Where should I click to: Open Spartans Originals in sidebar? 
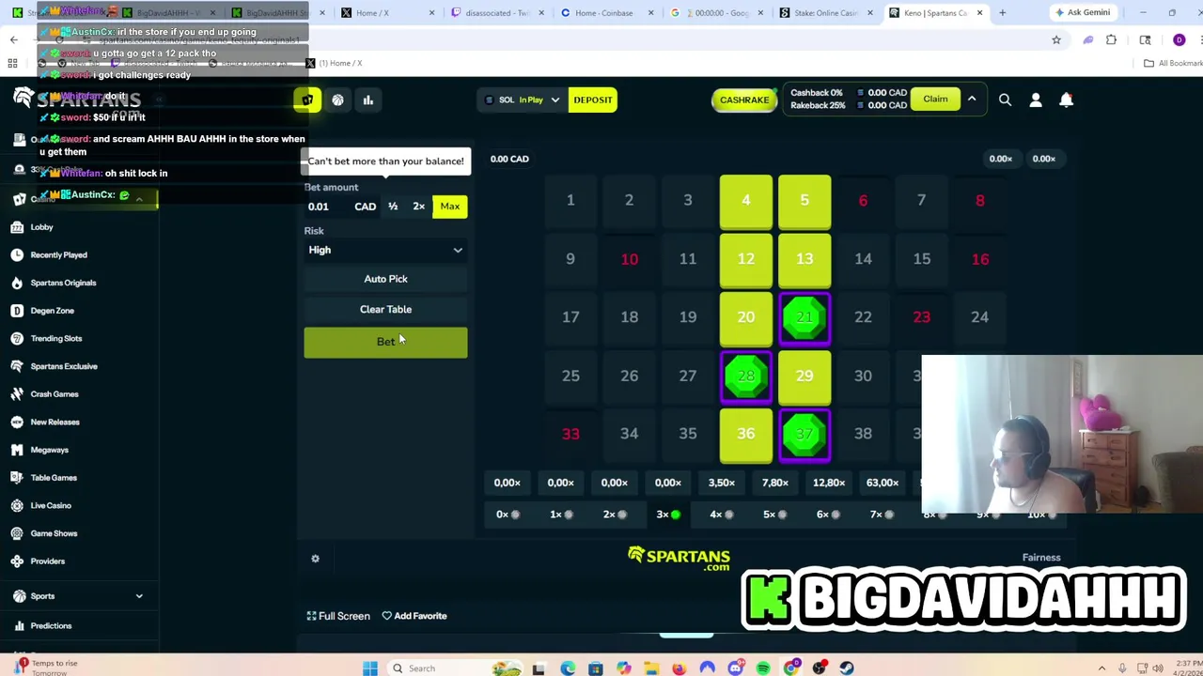pyautogui.click(x=63, y=283)
